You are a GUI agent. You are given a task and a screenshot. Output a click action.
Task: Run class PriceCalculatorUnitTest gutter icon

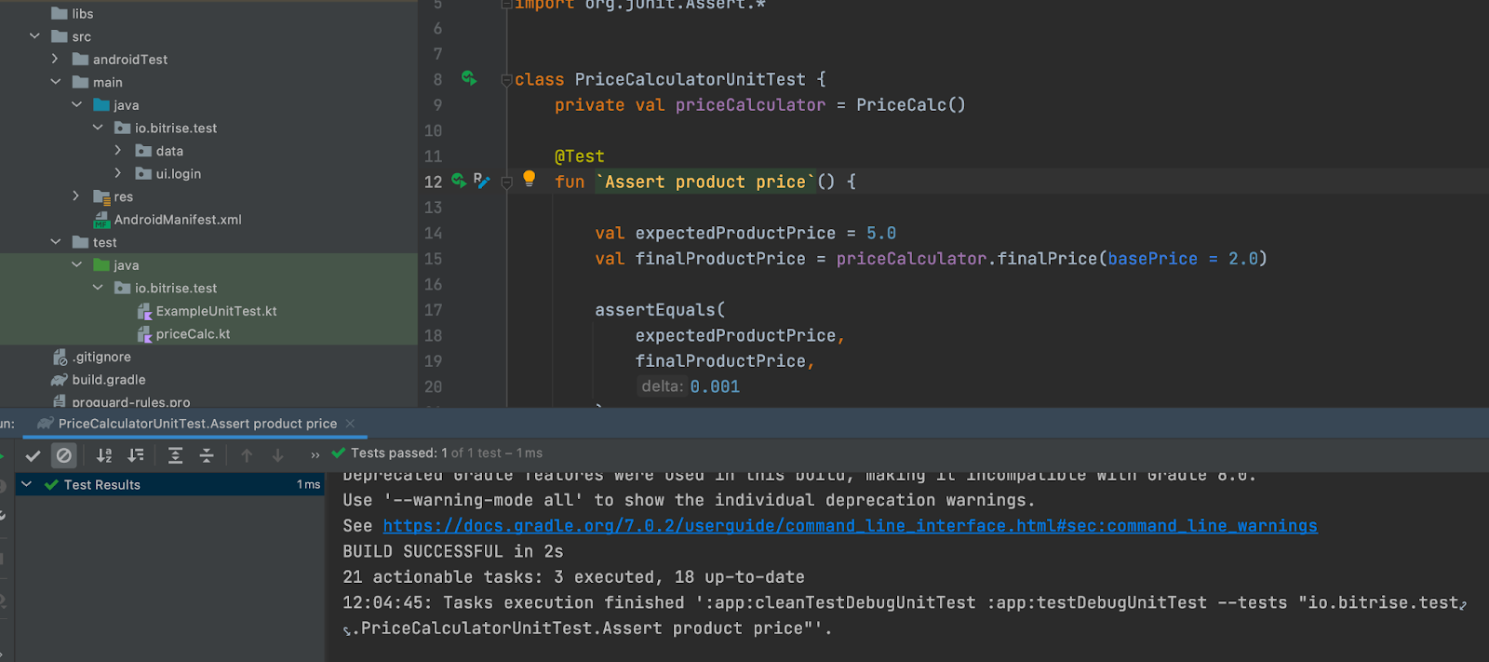point(469,79)
